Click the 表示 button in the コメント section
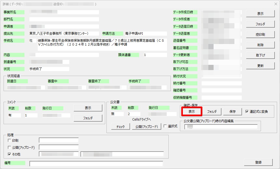 pos(89,108)
